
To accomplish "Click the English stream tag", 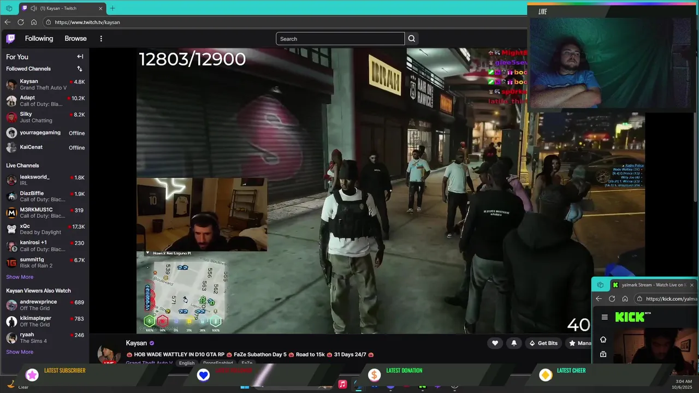I will [x=186, y=363].
